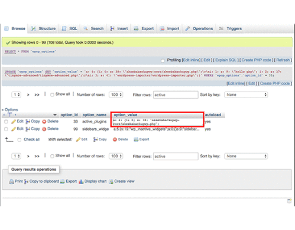Click the Structure tab icon
Image resolution: width=295 pixels, height=230 pixels.
click(x=34, y=28)
